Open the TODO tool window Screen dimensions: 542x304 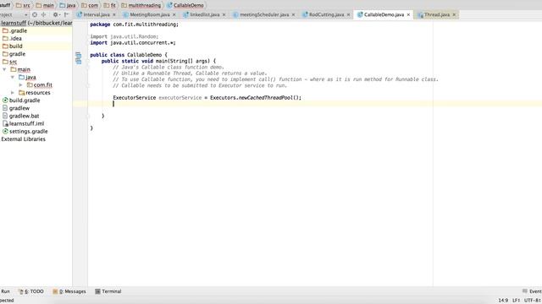tap(31, 291)
